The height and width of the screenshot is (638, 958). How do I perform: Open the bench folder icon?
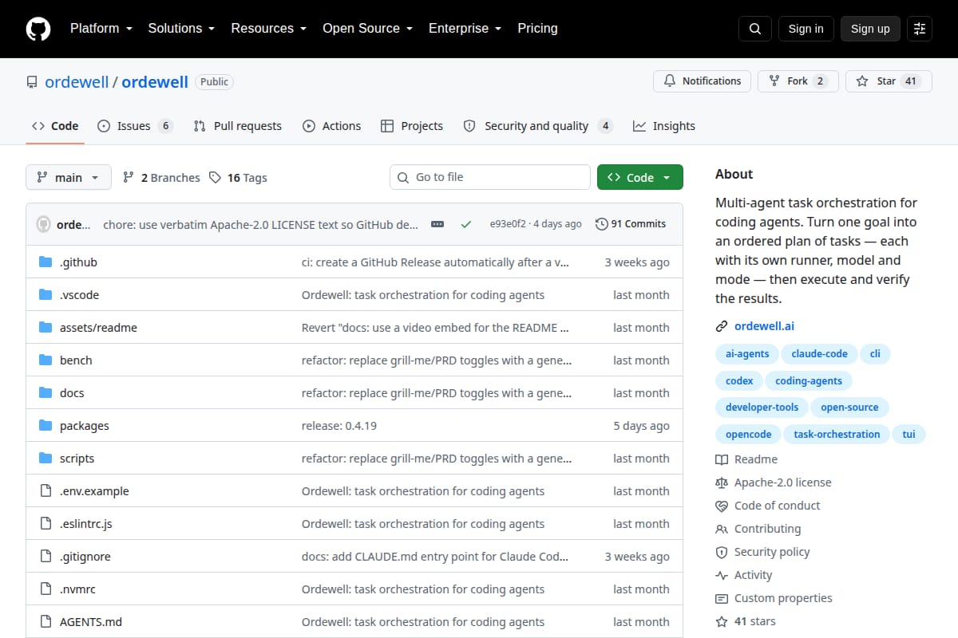pos(46,360)
